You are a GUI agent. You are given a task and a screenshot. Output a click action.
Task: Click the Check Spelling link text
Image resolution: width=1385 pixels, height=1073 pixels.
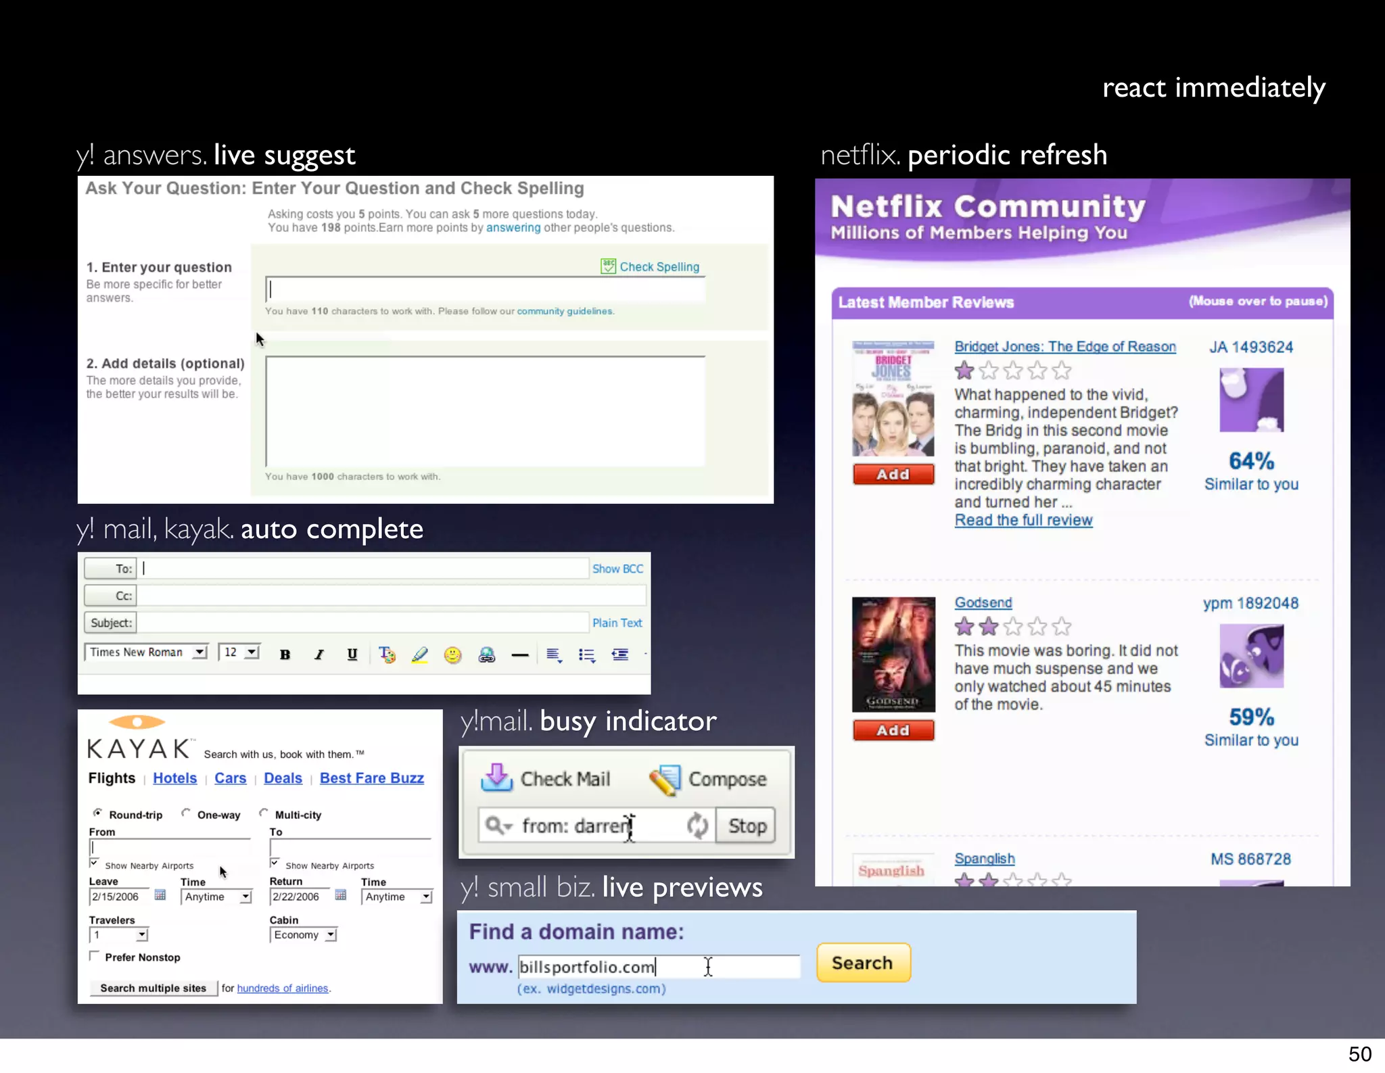point(659,267)
